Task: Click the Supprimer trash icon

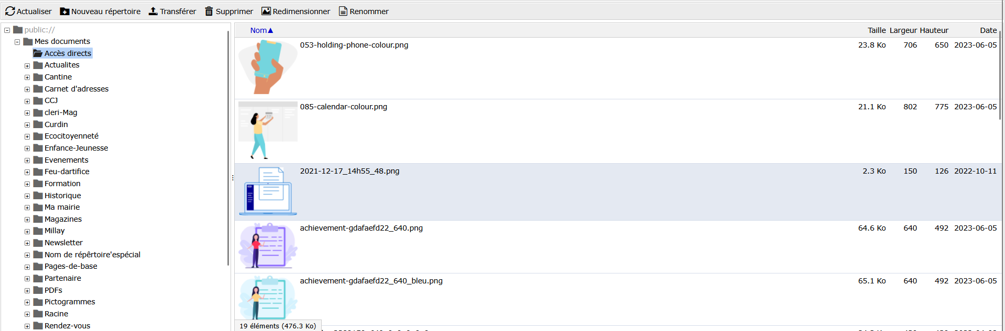Action: pos(209,11)
